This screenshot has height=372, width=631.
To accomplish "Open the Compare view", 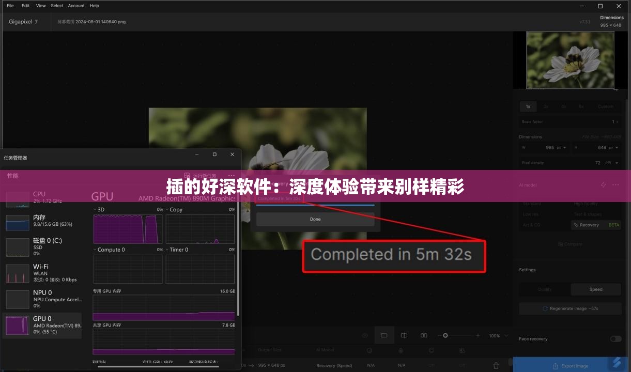I will 570,244.
